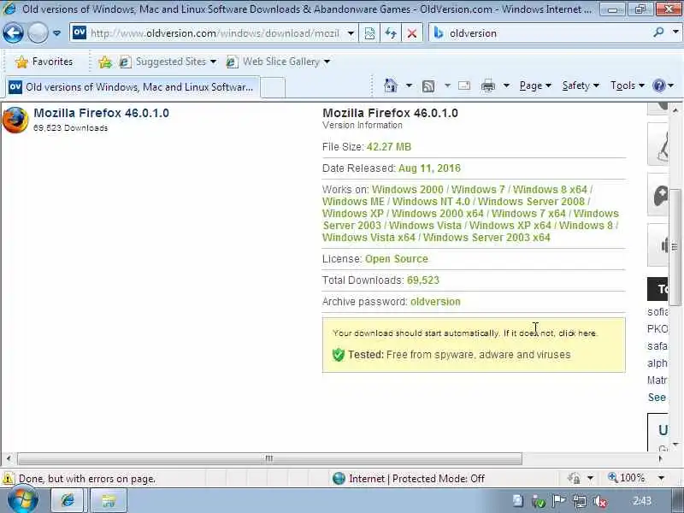Click the Refresh page icon
This screenshot has width=684, height=513.
point(391,33)
